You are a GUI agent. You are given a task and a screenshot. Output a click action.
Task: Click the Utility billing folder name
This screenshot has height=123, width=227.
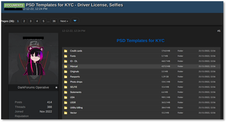coord(76,108)
